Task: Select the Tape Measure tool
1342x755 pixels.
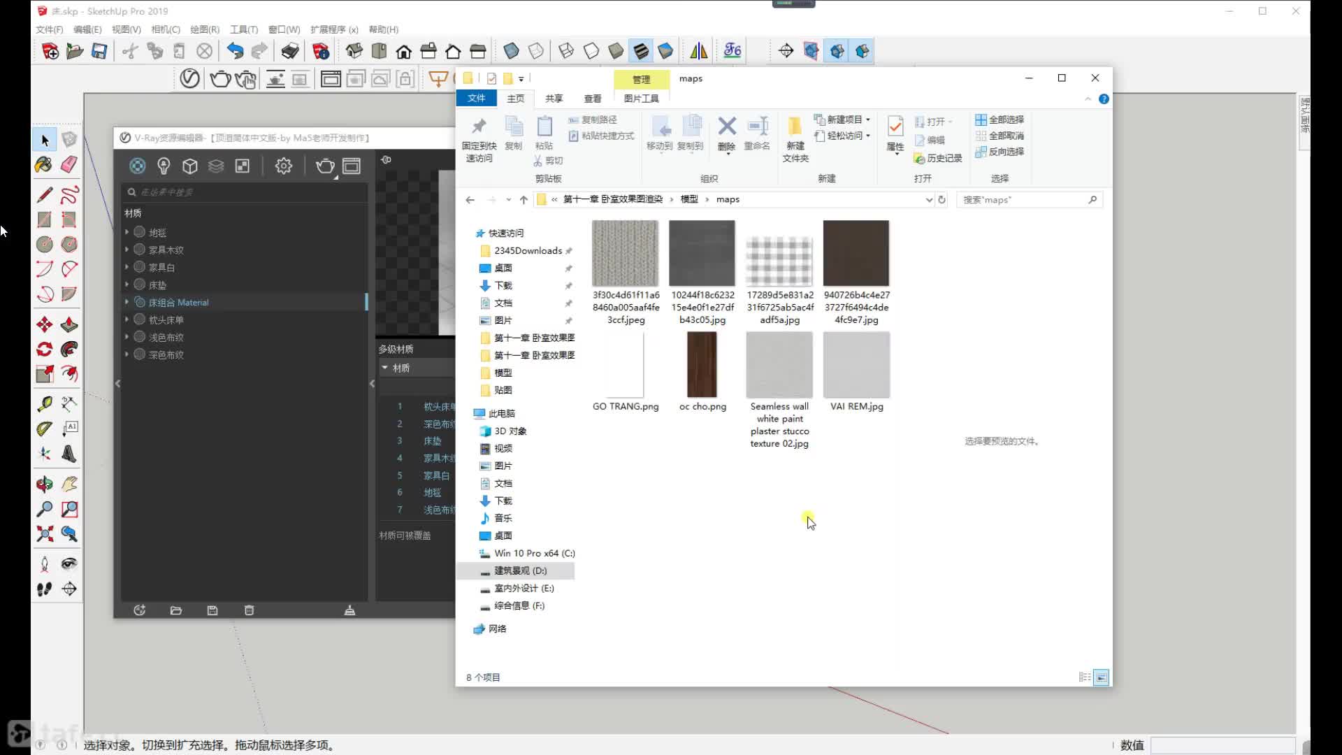Action: point(45,404)
